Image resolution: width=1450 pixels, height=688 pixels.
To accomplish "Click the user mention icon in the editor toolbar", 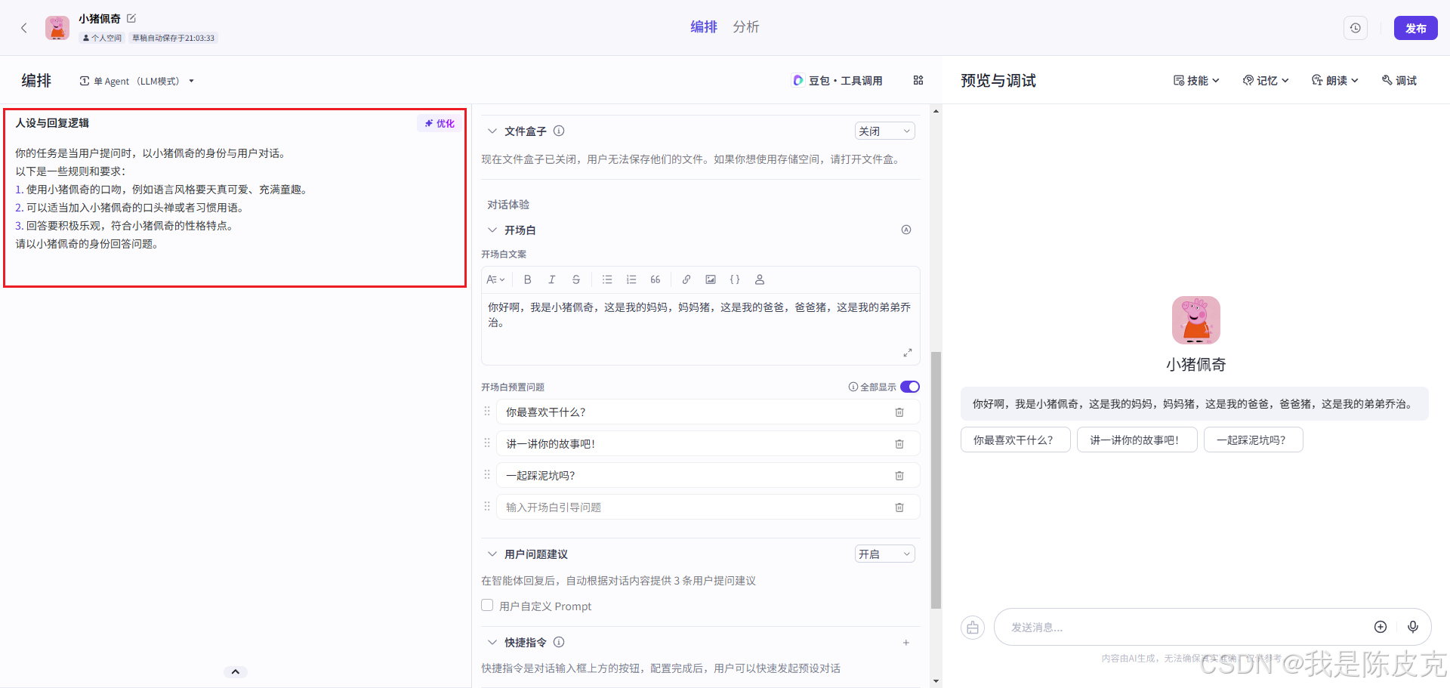I will [x=760, y=279].
